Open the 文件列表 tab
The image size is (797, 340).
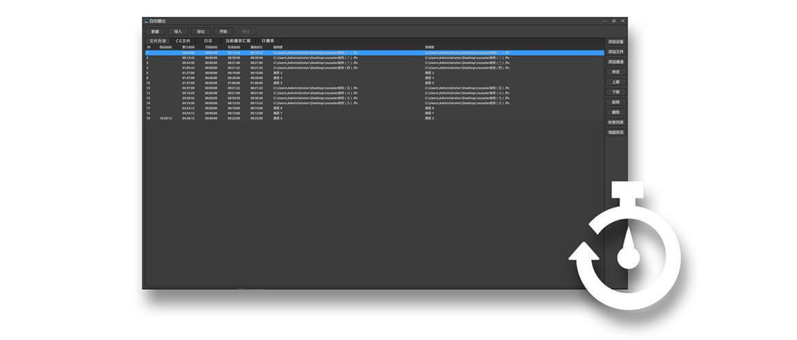click(x=157, y=41)
